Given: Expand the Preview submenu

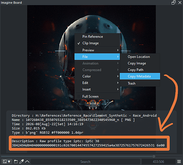Looking at the screenshot, I should (x=97, y=50).
